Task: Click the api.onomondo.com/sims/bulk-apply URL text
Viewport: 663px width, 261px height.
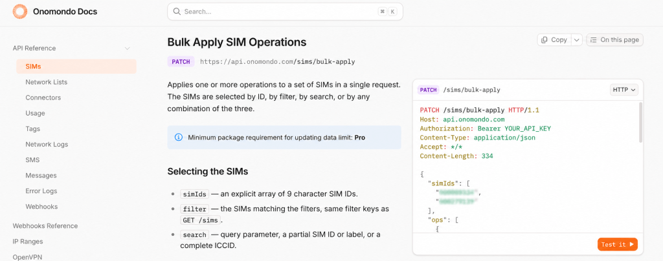Action: click(x=277, y=61)
